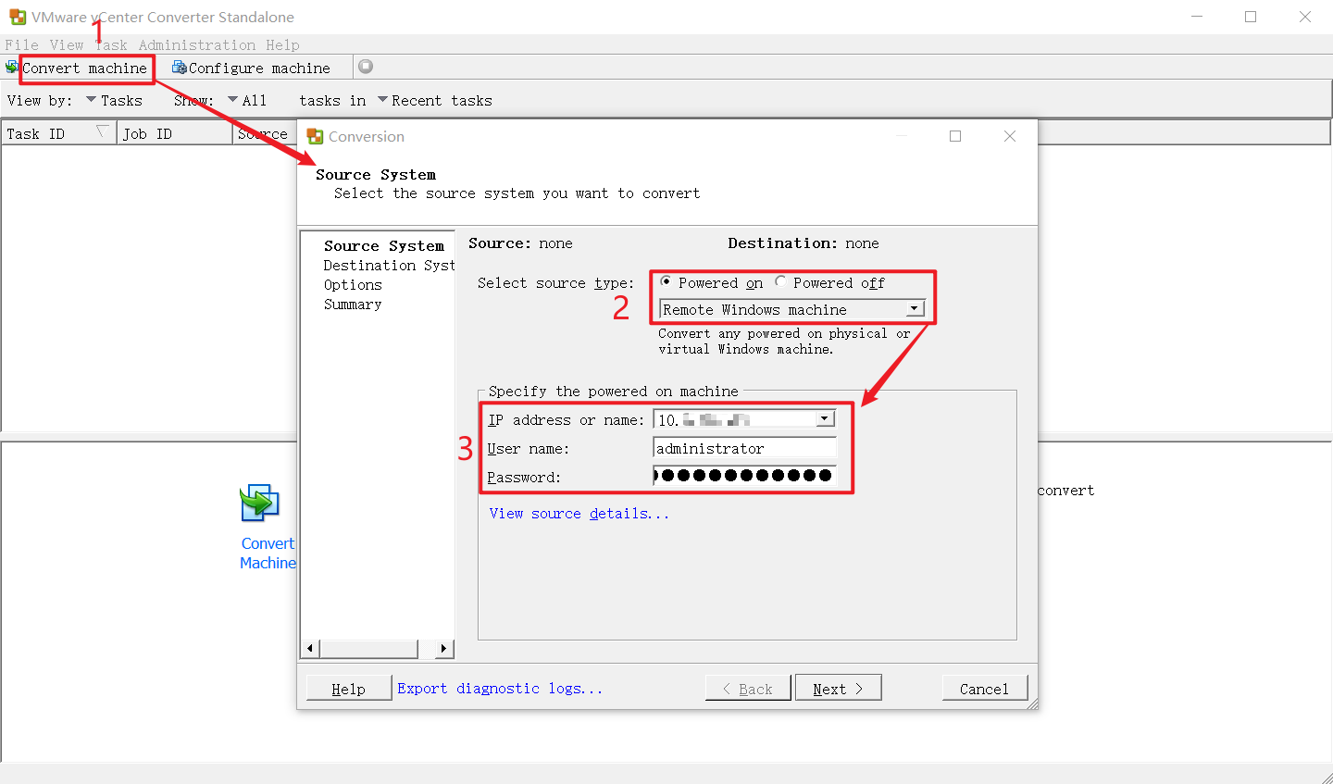Screen dimensions: 1333x784
Task: Select the Source System wizard step
Action: pyautogui.click(x=384, y=245)
